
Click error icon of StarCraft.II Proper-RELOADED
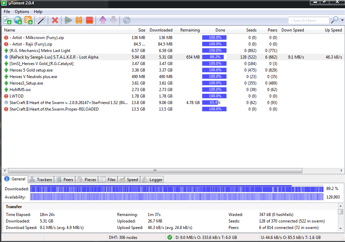[x=6, y=109]
